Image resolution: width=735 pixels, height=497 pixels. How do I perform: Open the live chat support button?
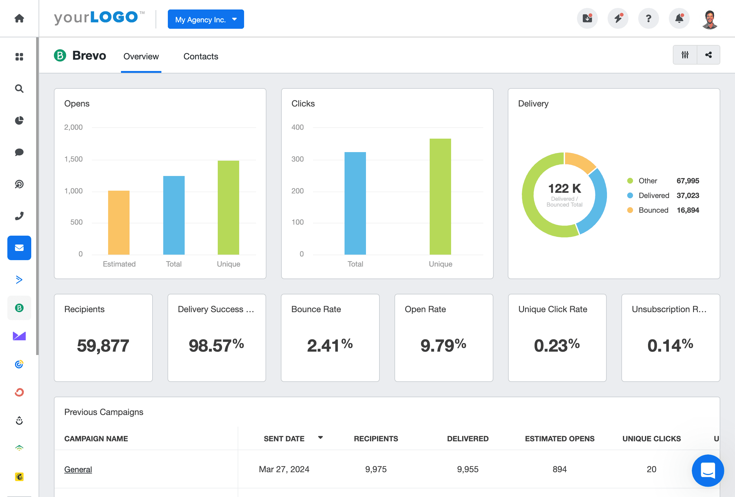pos(707,470)
